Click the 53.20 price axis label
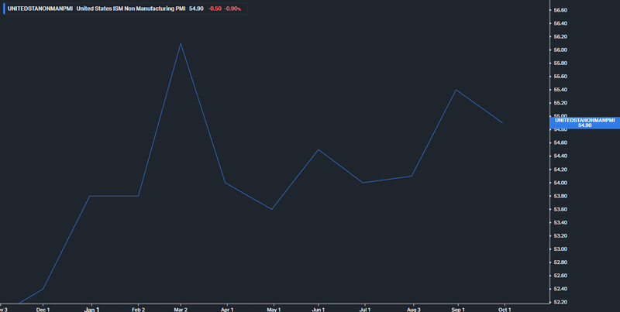This screenshot has width=620, height=312. [x=560, y=236]
